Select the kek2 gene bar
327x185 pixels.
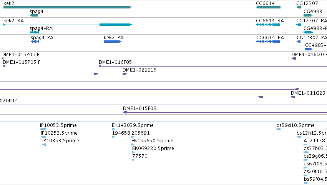pos(68,7)
